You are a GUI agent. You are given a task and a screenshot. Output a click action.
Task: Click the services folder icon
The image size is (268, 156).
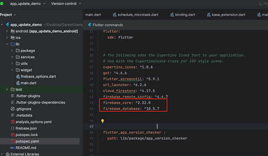[18, 57]
